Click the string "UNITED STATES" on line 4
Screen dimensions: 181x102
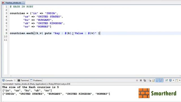click(x=49, y=17)
